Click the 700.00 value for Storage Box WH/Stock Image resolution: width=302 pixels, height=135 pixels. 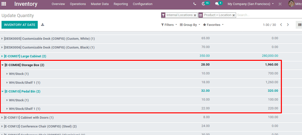[273, 73]
